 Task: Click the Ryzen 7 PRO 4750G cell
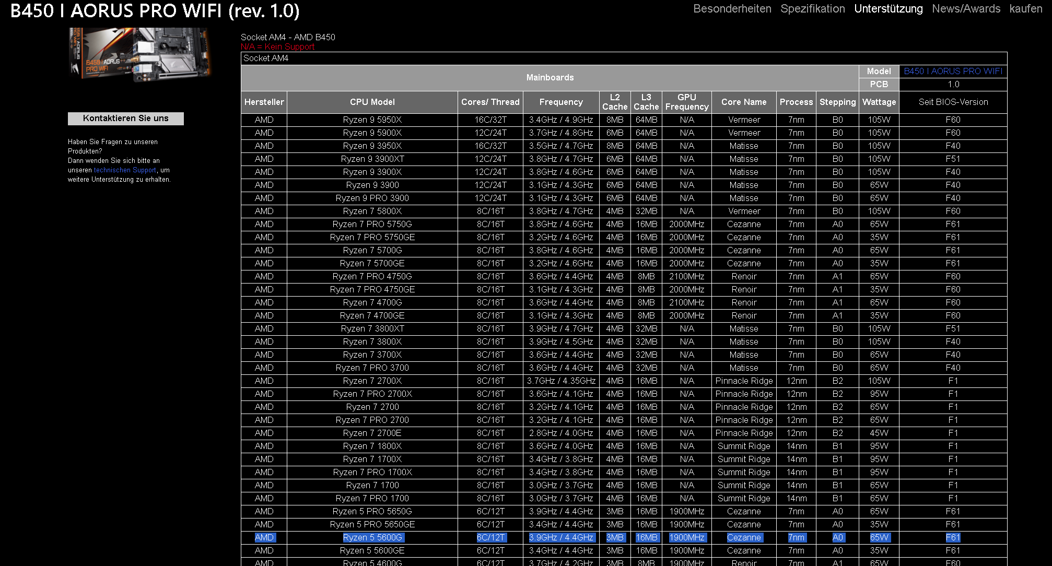372,277
